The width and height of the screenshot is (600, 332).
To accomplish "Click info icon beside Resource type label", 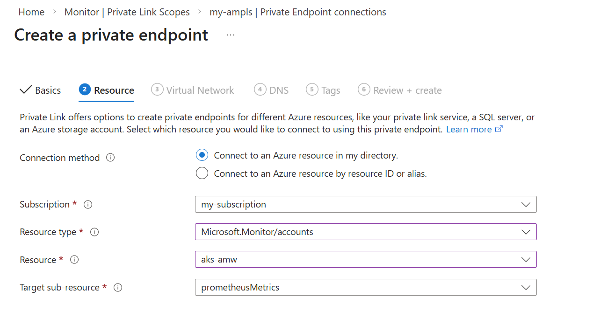I will coord(94,232).
